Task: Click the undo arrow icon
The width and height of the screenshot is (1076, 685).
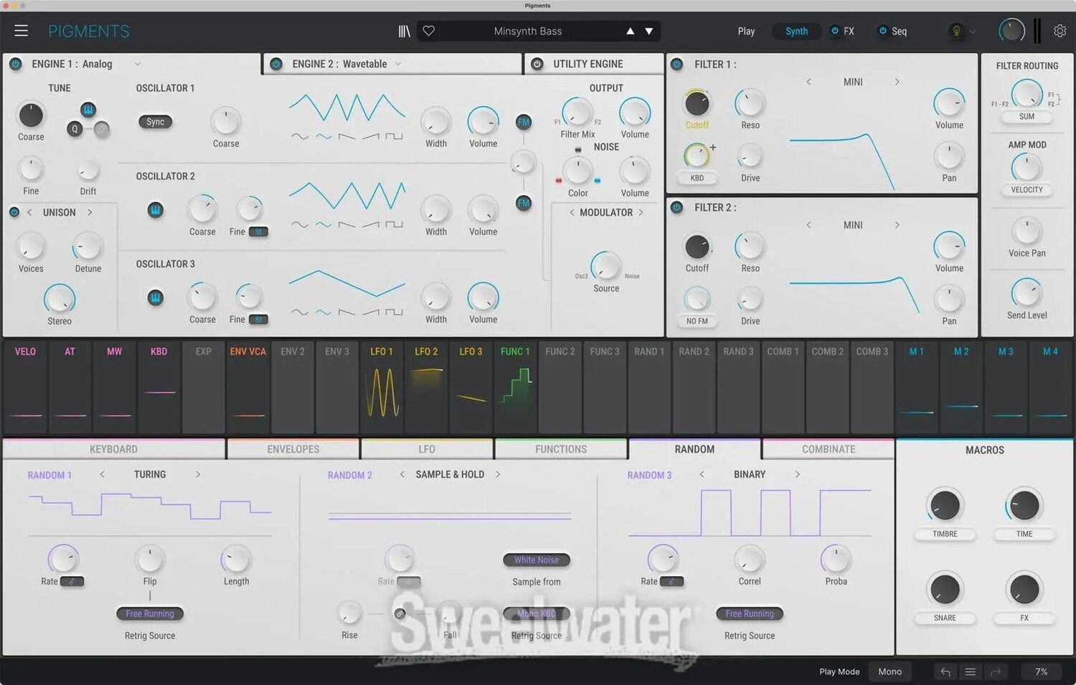Action: (x=945, y=671)
